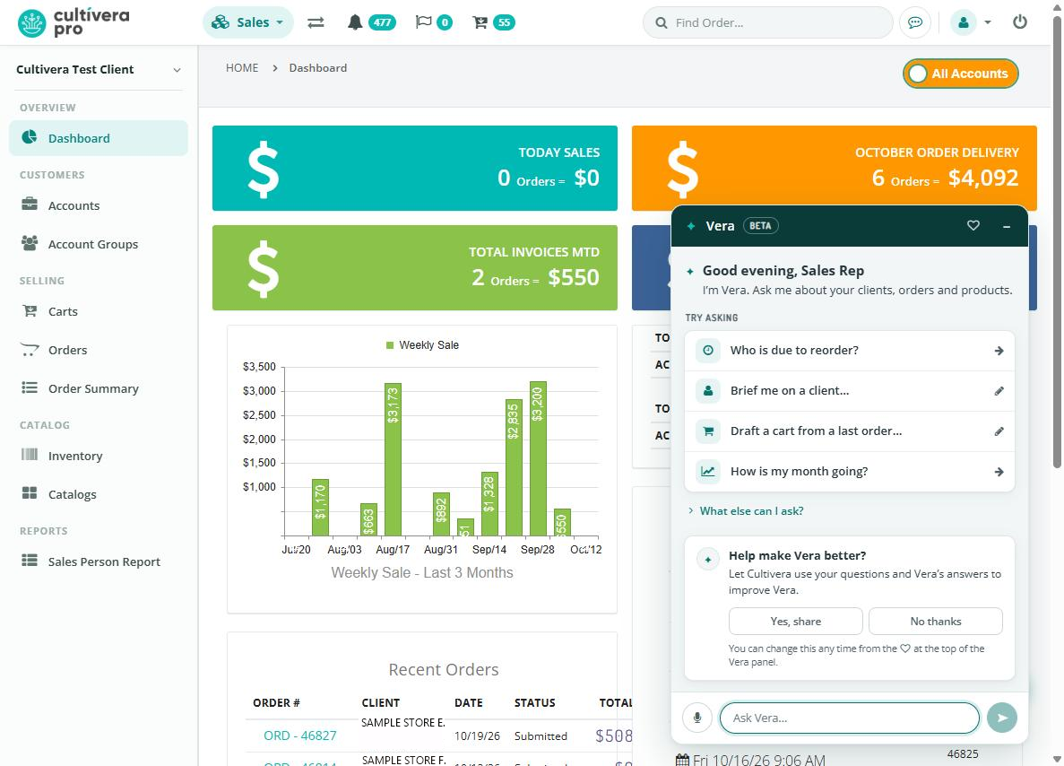
Task: Click the chart icon beside How is my month going
Action: [708, 471]
